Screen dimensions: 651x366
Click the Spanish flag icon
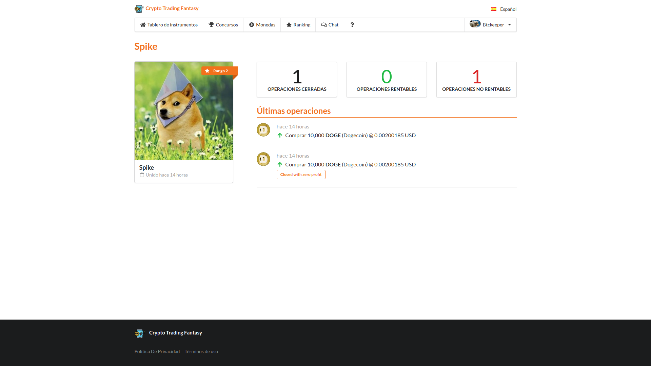(494, 9)
